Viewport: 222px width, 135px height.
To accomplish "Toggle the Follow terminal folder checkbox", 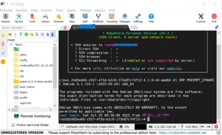I will 13,125.
